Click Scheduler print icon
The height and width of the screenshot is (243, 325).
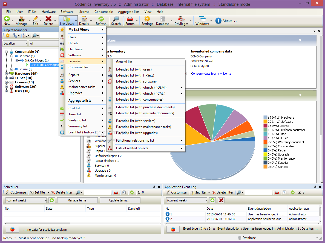pos(116,192)
